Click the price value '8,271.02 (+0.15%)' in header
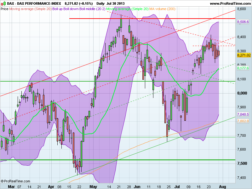 click(x=79, y=3)
